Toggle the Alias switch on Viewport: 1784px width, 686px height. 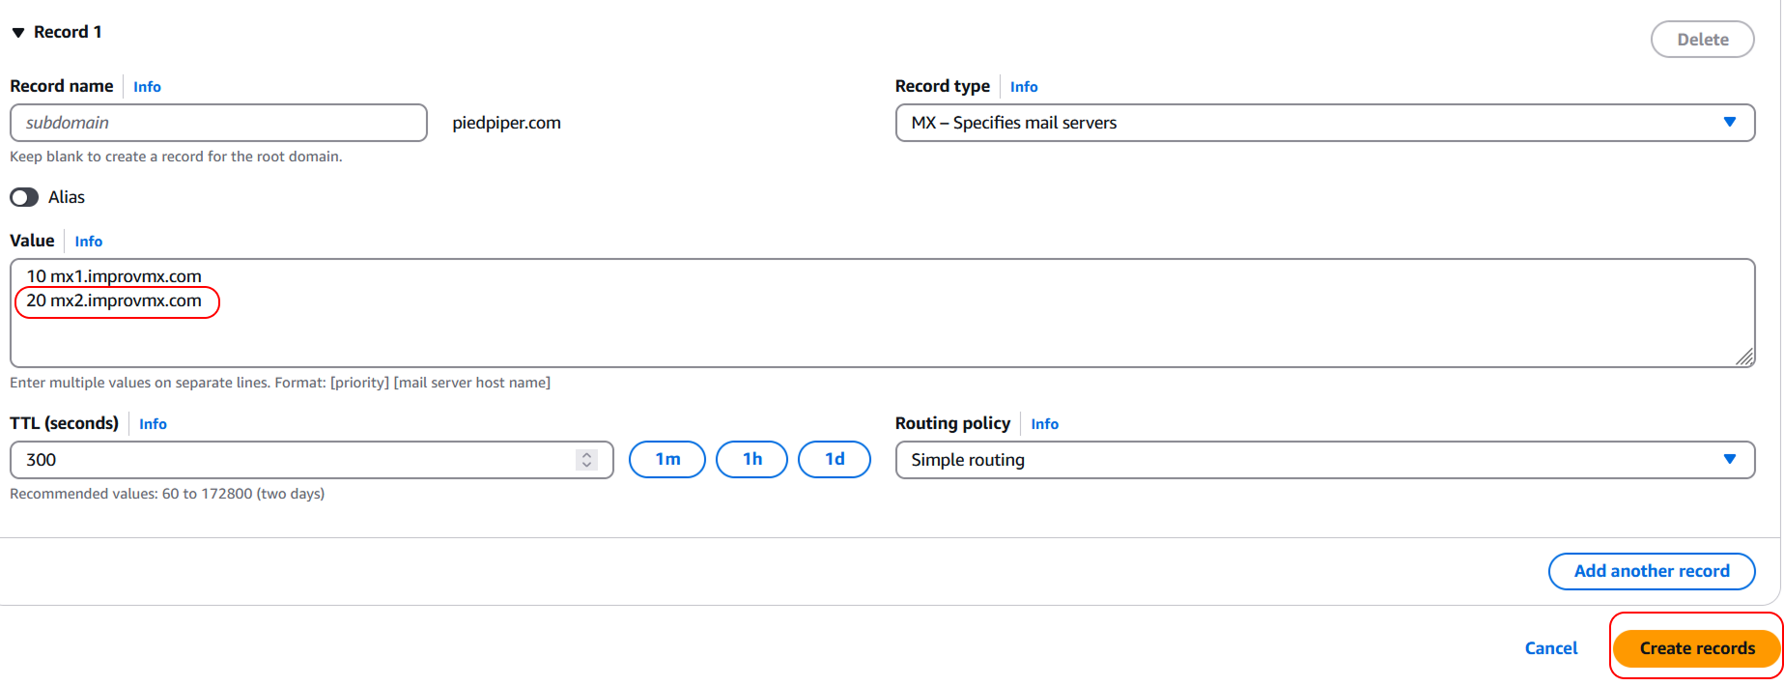click(24, 197)
